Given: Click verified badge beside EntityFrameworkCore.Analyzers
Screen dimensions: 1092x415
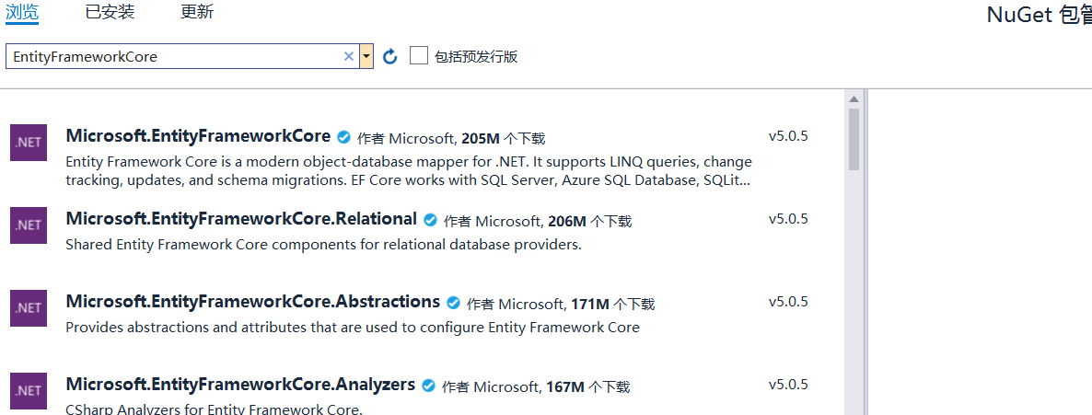Looking at the screenshot, I should [x=428, y=386].
